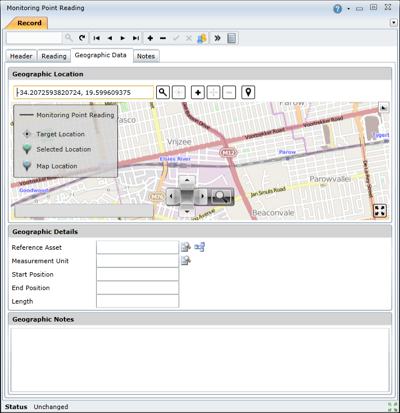
Task: Click the Geographic Notes text area
Action: pos(200,360)
